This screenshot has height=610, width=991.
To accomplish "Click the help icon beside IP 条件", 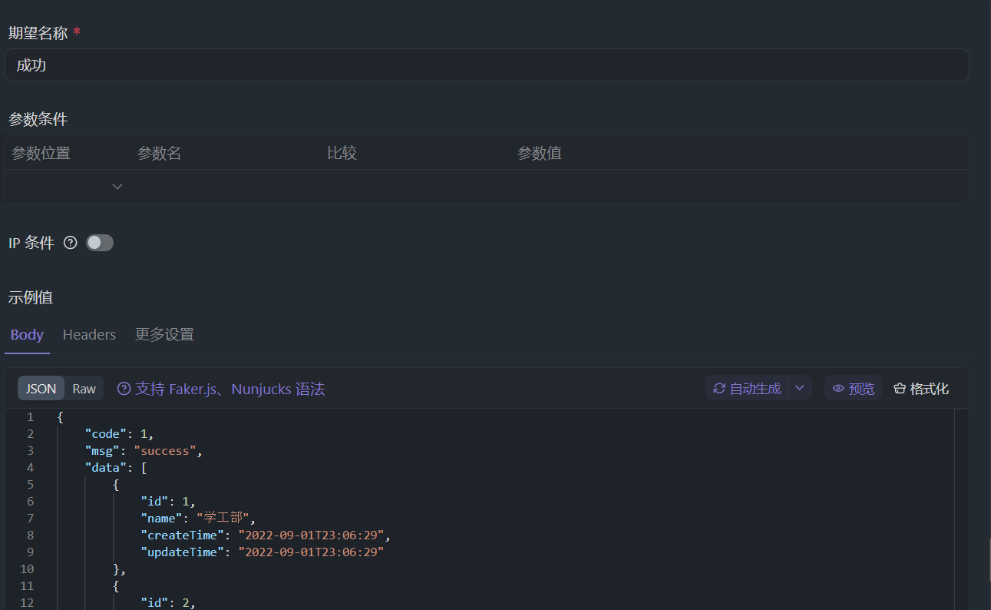I will click(x=71, y=243).
